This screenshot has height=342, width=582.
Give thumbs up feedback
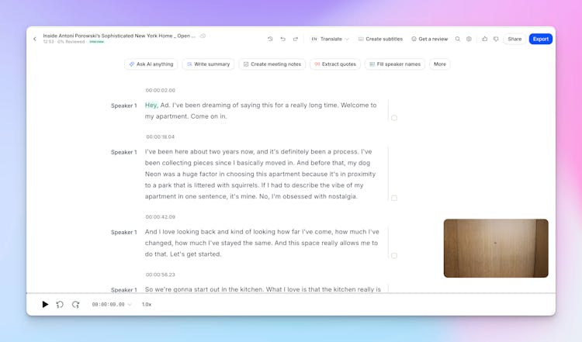click(x=484, y=39)
